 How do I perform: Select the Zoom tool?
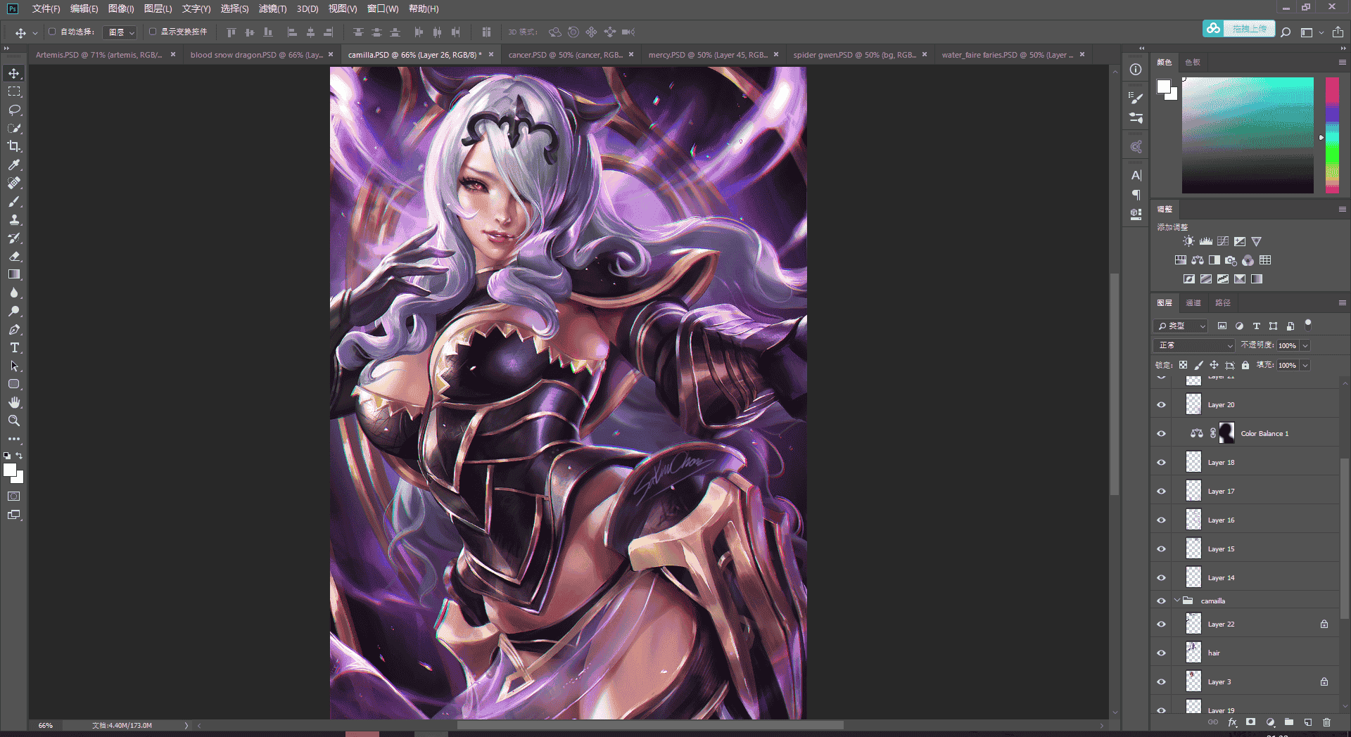click(x=14, y=421)
